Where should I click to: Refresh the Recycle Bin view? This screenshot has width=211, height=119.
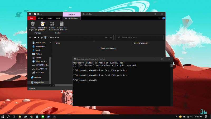pyautogui.click(x=111, y=38)
